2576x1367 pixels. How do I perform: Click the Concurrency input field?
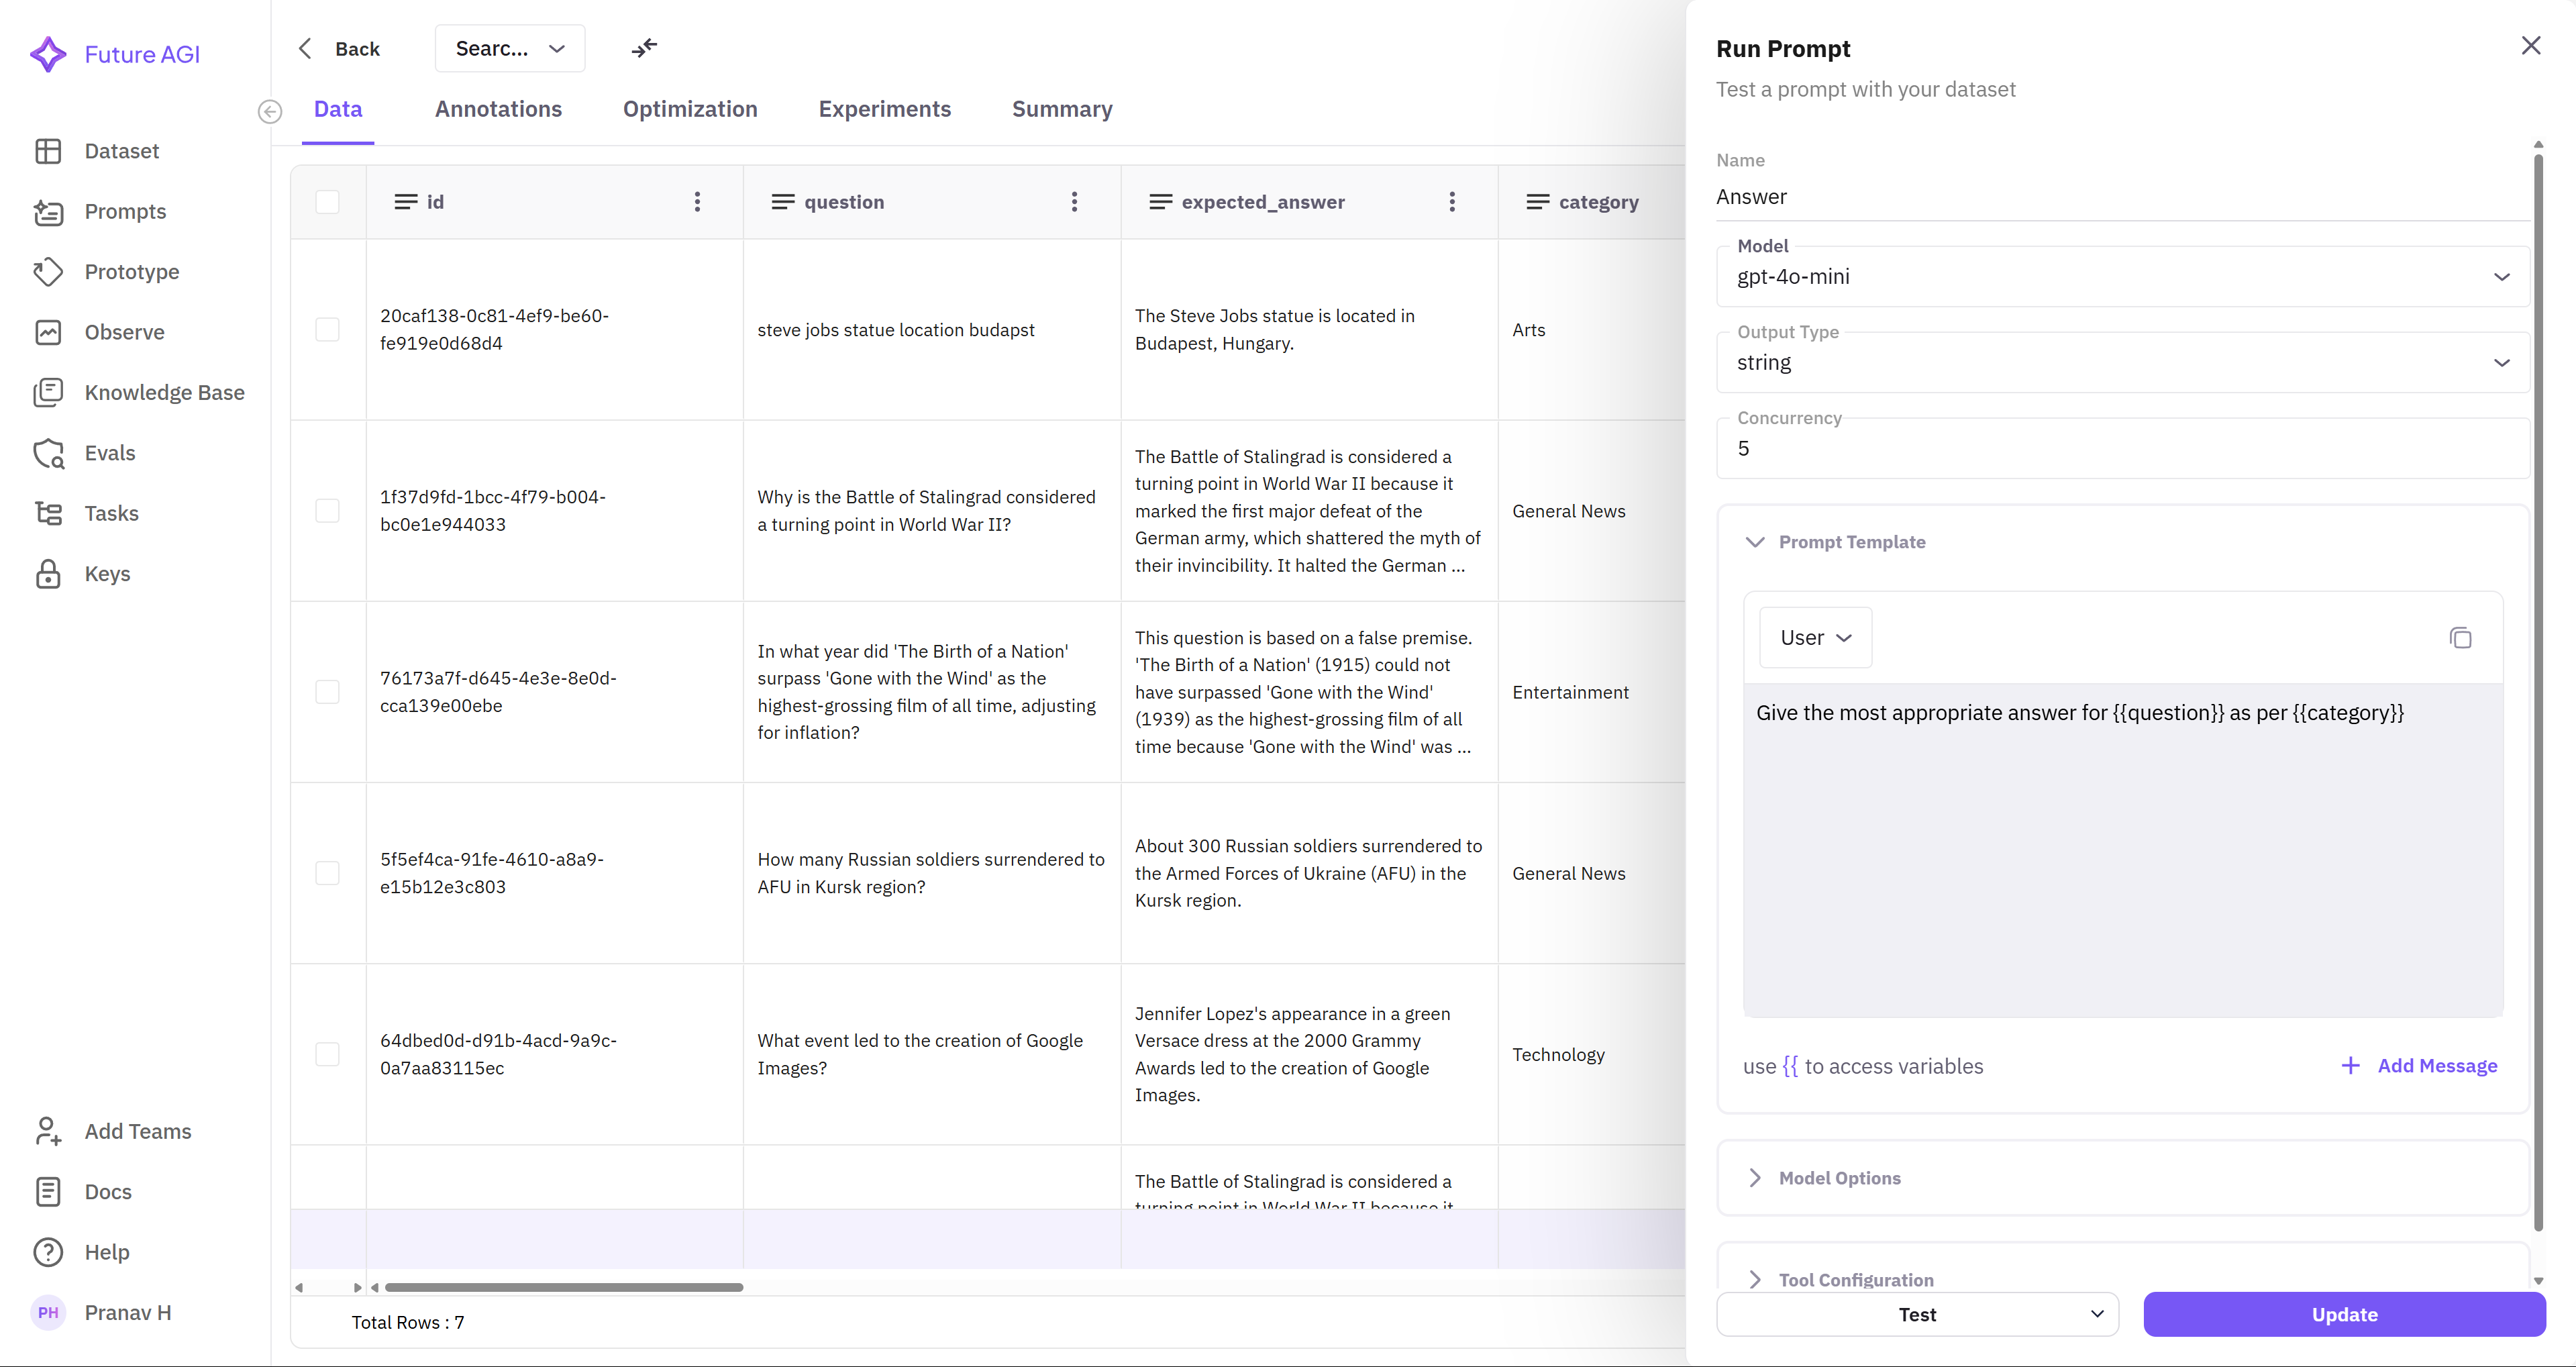[2122, 449]
